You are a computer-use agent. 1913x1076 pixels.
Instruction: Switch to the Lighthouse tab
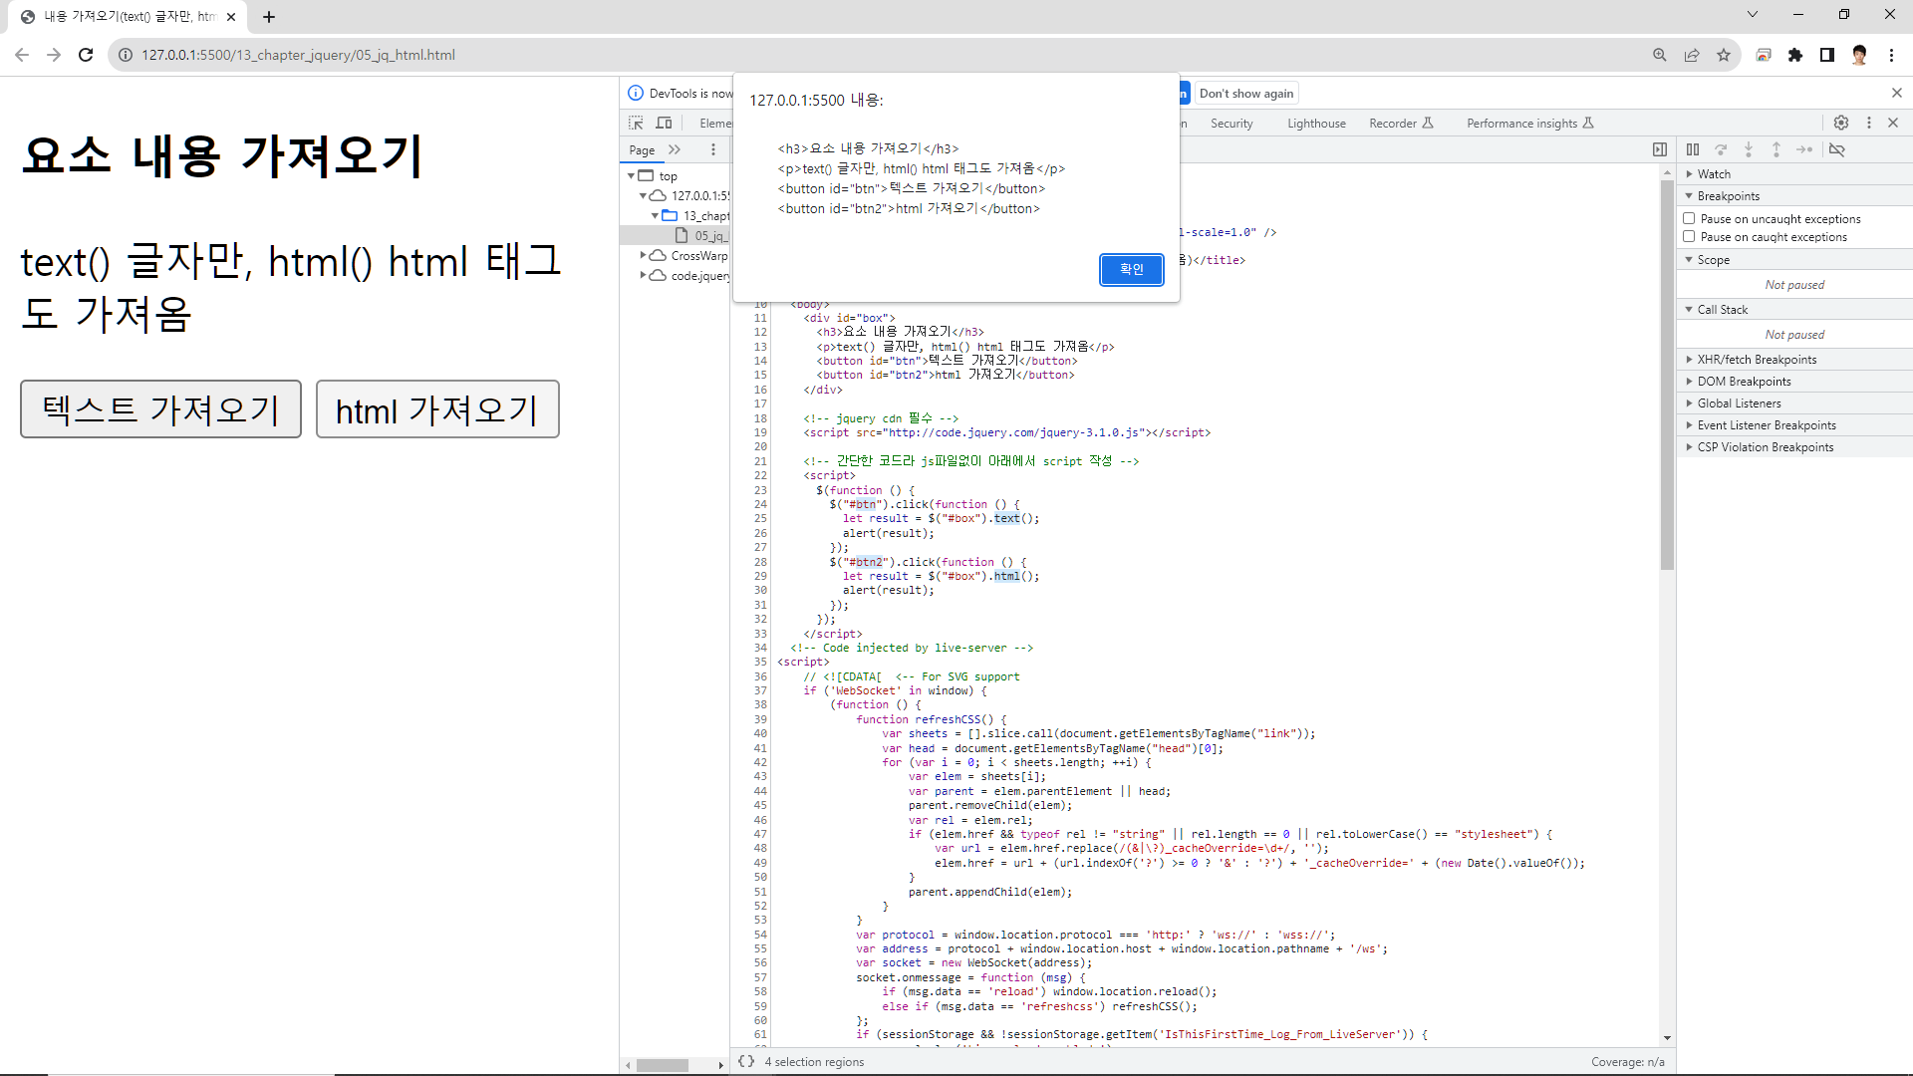pos(1316,124)
